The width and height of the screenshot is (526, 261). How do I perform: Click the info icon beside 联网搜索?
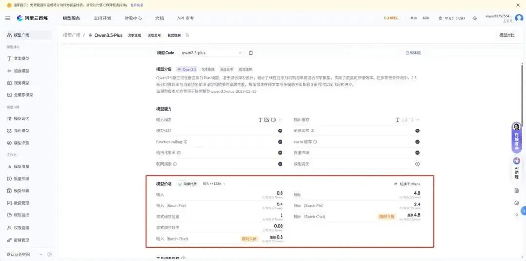pyautogui.click(x=175, y=164)
